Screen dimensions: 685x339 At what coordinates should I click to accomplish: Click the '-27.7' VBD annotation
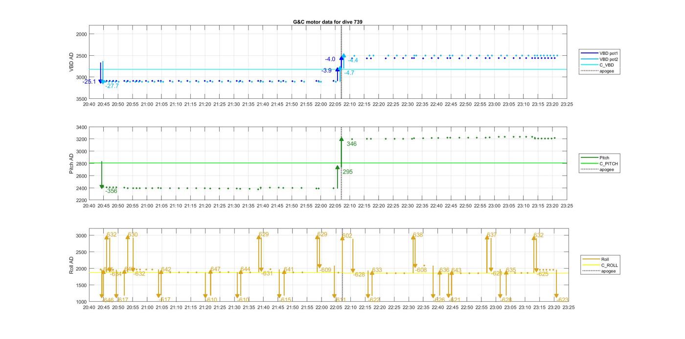click(112, 86)
